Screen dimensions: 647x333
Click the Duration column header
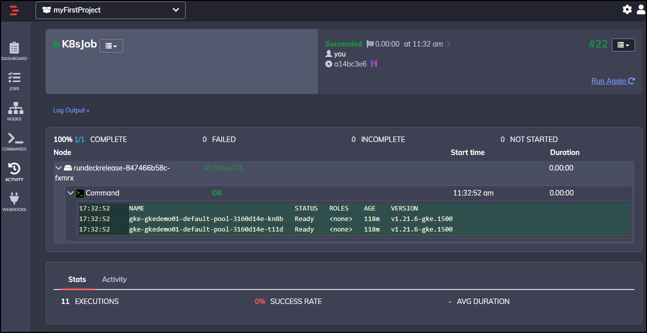click(565, 152)
